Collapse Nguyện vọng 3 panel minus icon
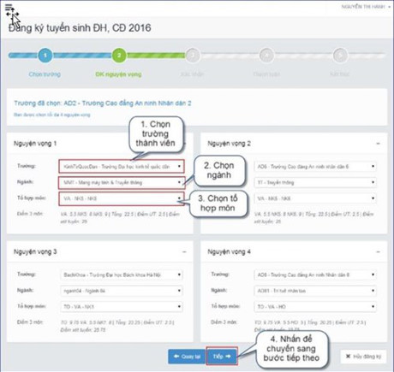The width and height of the screenshot is (394, 372). coord(184,251)
